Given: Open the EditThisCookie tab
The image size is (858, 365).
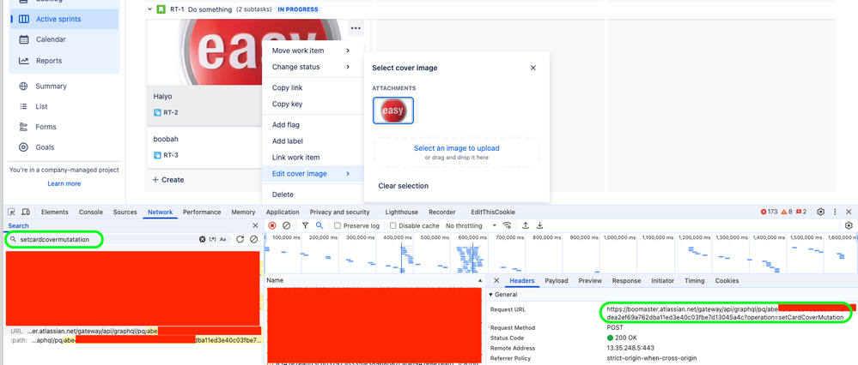Looking at the screenshot, I should click(x=493, y=212).
